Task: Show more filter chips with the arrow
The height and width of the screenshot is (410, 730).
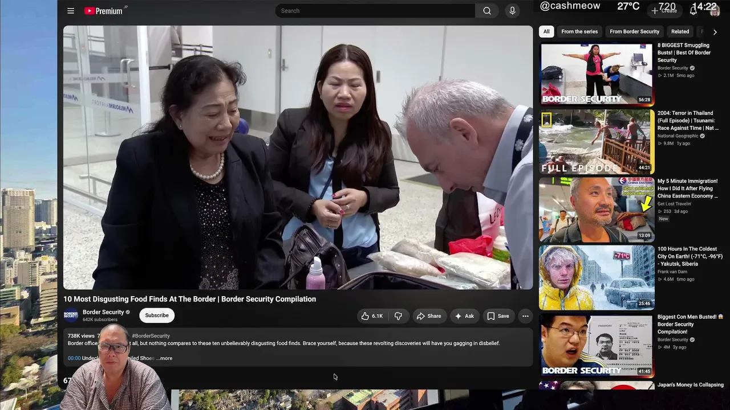Action: (x=715, y=32)
